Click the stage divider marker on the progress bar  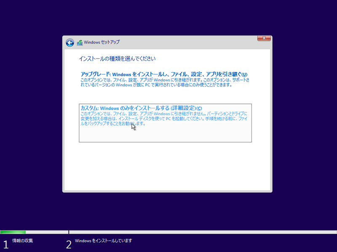(x=69, y=231)
